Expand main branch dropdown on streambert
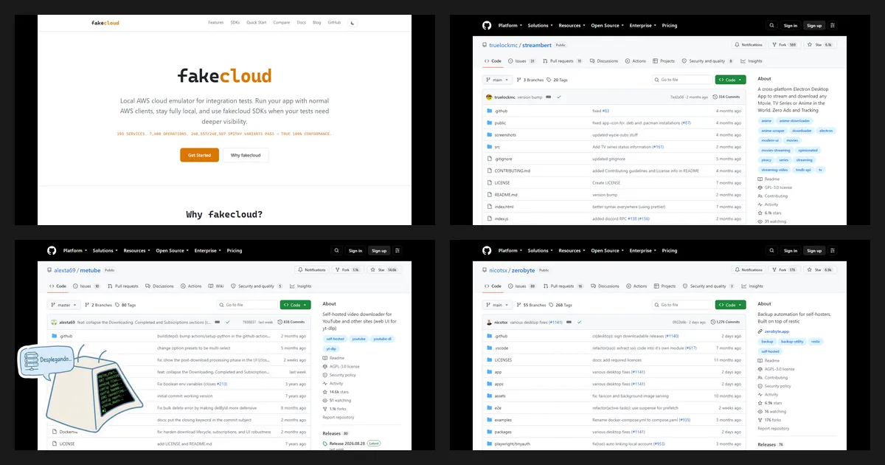Screen dimensions: 885x465 [497, 80]
